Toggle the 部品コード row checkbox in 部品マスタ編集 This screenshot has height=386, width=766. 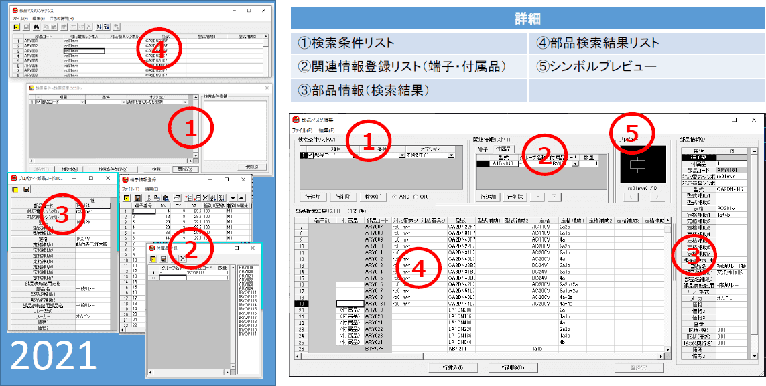pyautogui.click(x=310, y=155)
